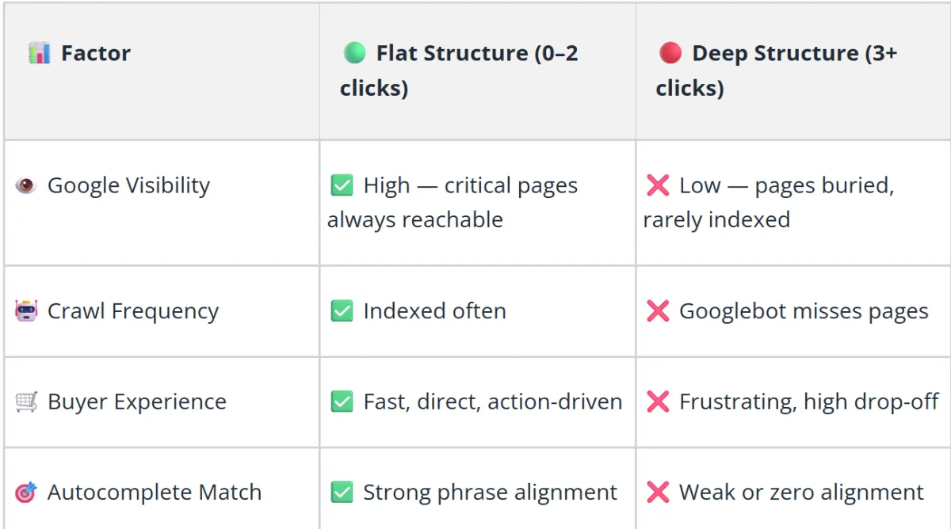Click the red X before Low — pages buried
The image size is (951, 529).
(658, 185)
